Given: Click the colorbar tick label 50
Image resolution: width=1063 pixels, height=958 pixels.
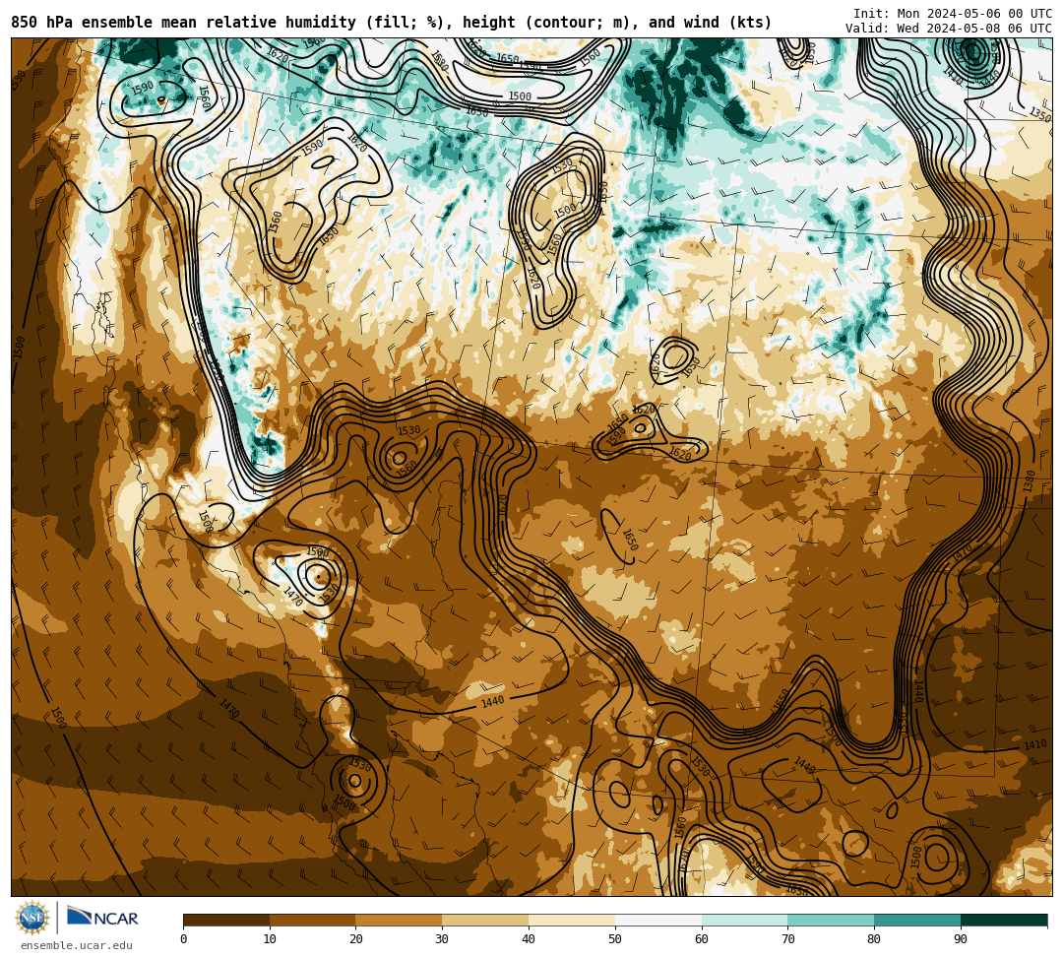Looking at the screenshot, I should click(615, 939).
